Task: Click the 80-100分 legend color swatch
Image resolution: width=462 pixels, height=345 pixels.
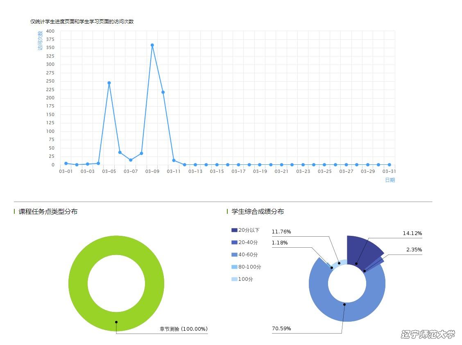Action: (234, 267)
